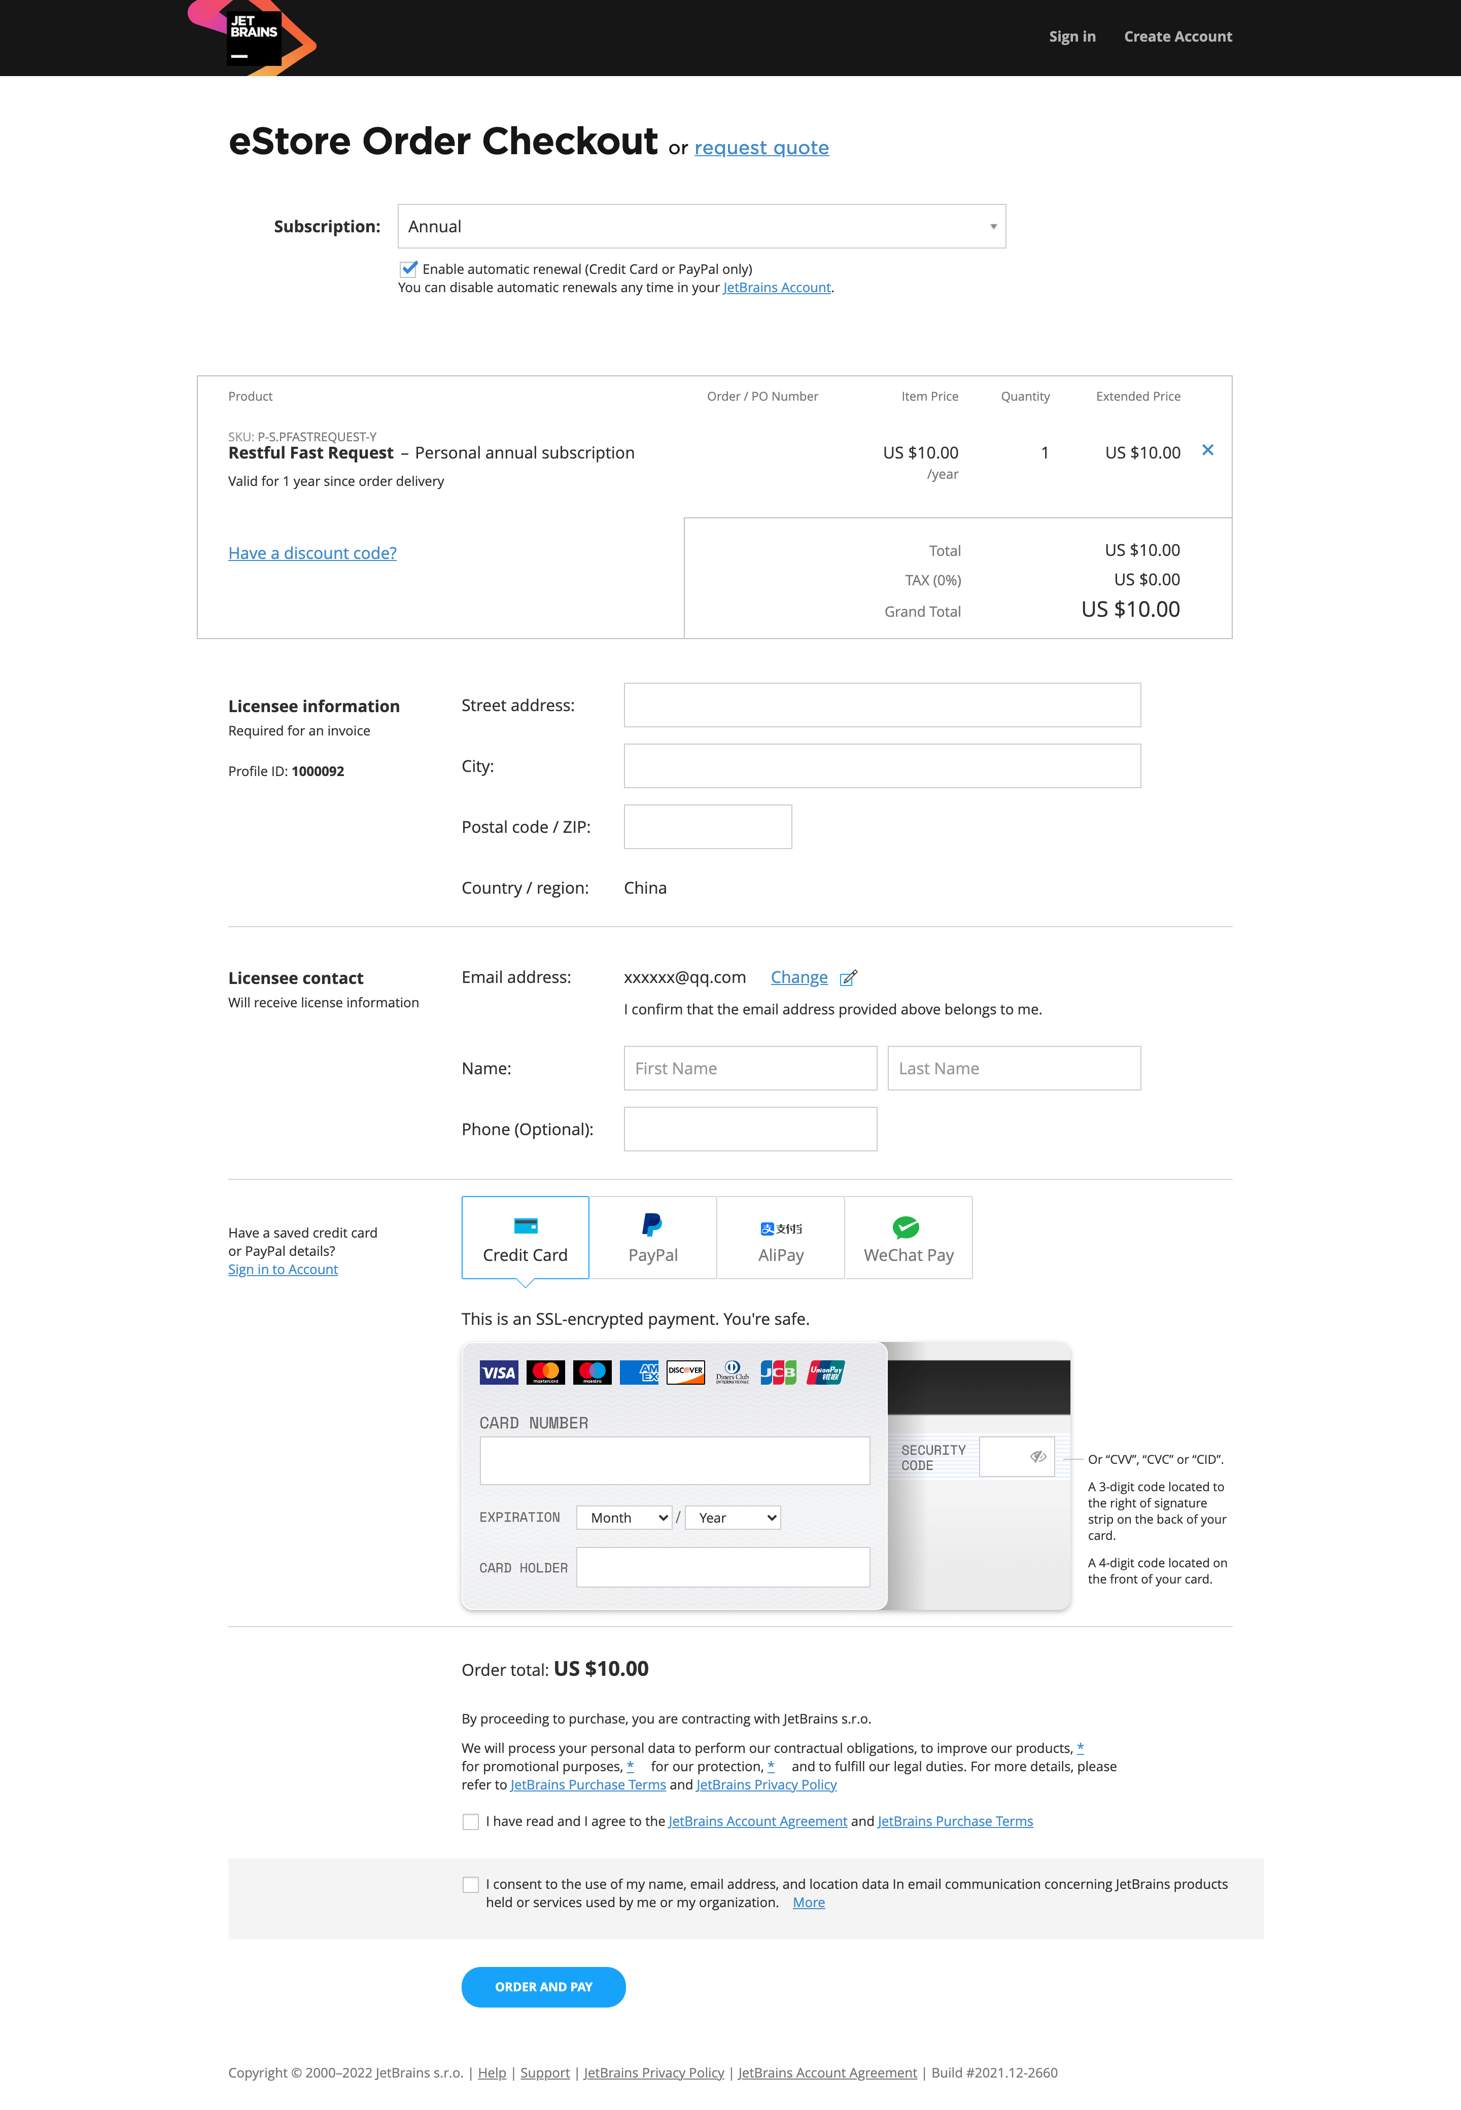Image resolution: width=1461 pixels, height=2110 pixels.
Task: Check the email communication consent box
Action: 471,1885
